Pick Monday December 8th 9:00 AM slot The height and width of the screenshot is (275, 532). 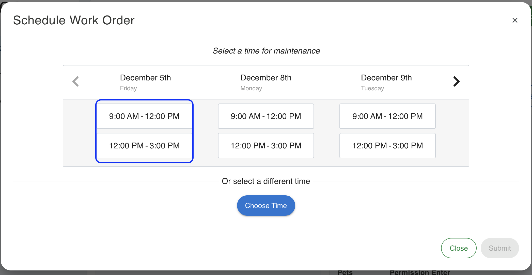266,116
